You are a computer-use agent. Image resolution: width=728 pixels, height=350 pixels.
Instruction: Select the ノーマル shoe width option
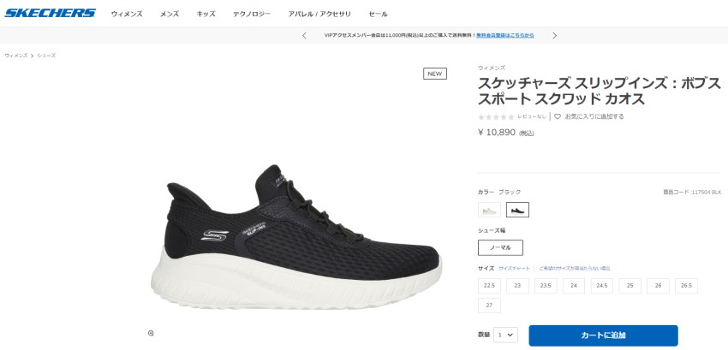500,247
